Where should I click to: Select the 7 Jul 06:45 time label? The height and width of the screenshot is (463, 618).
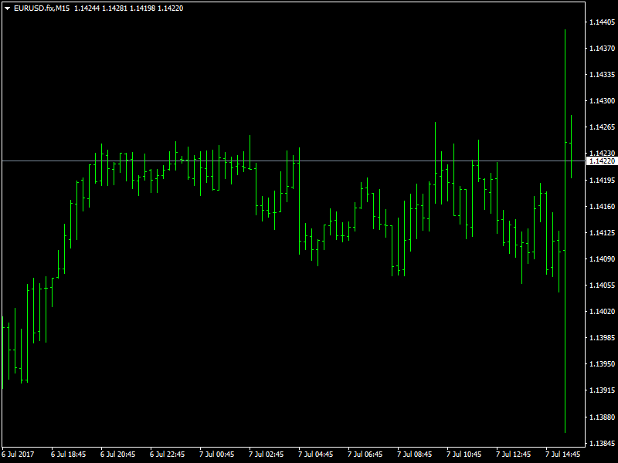(x=365, y=455)
